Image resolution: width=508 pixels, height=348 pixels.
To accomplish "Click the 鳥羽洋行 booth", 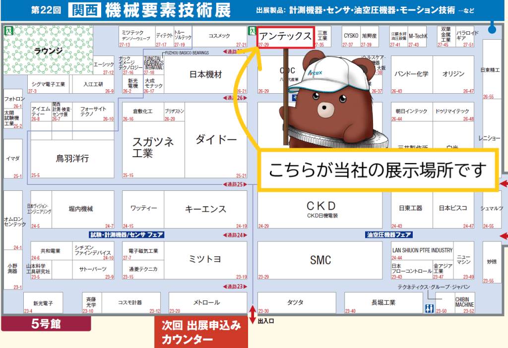I will 72,159.
